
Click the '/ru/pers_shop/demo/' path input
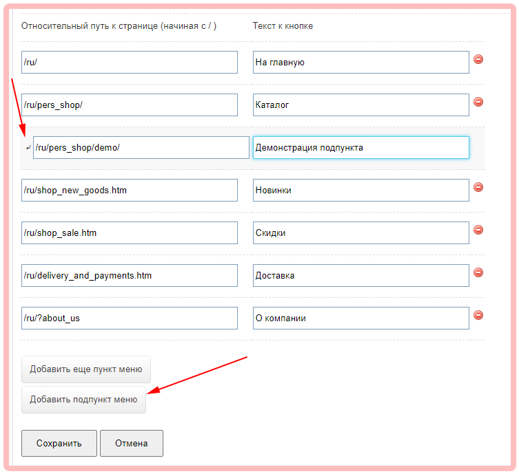point(141,147)
